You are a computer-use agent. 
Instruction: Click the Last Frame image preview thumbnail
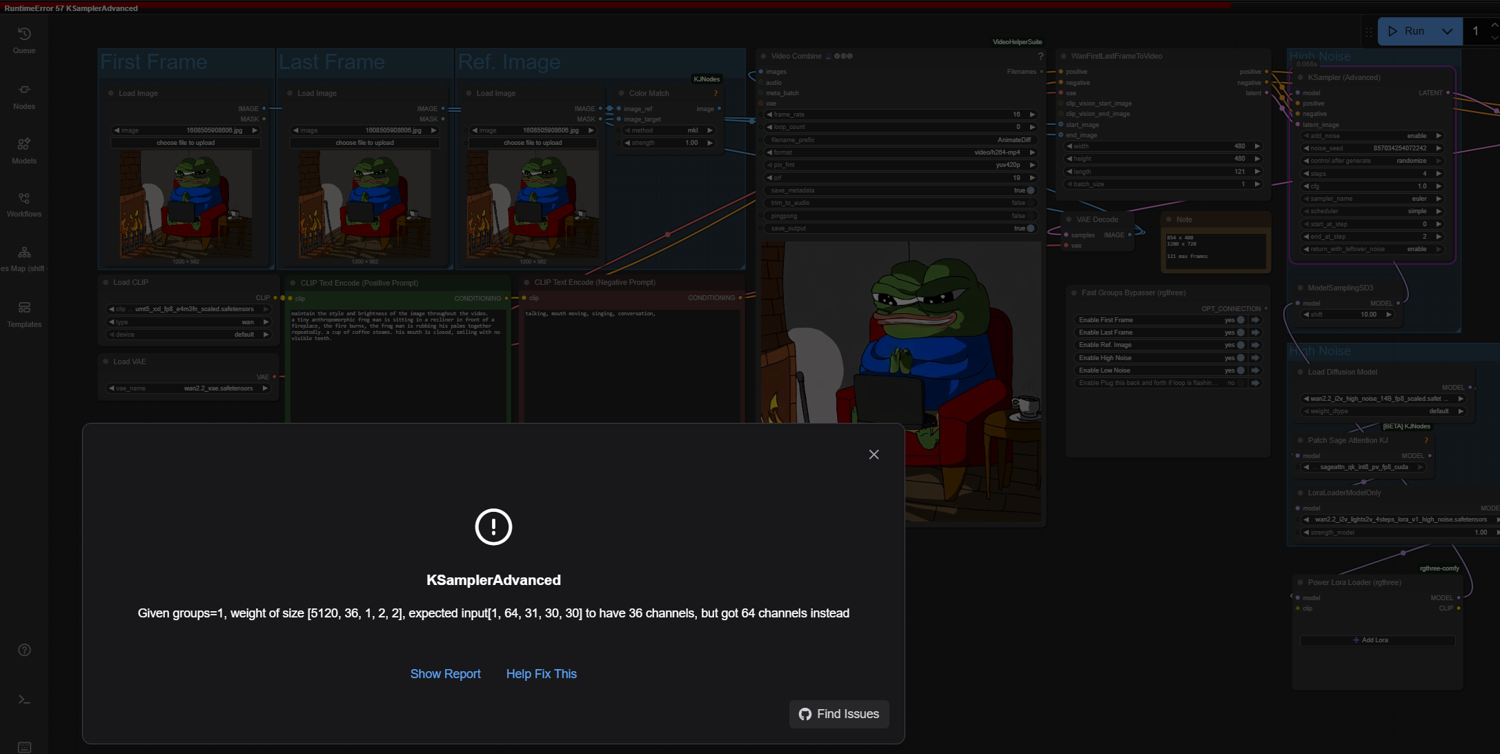[x=364, y=204]
